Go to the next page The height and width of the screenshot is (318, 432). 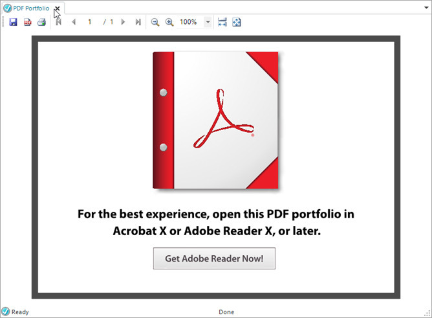click(x=123, y=22)
